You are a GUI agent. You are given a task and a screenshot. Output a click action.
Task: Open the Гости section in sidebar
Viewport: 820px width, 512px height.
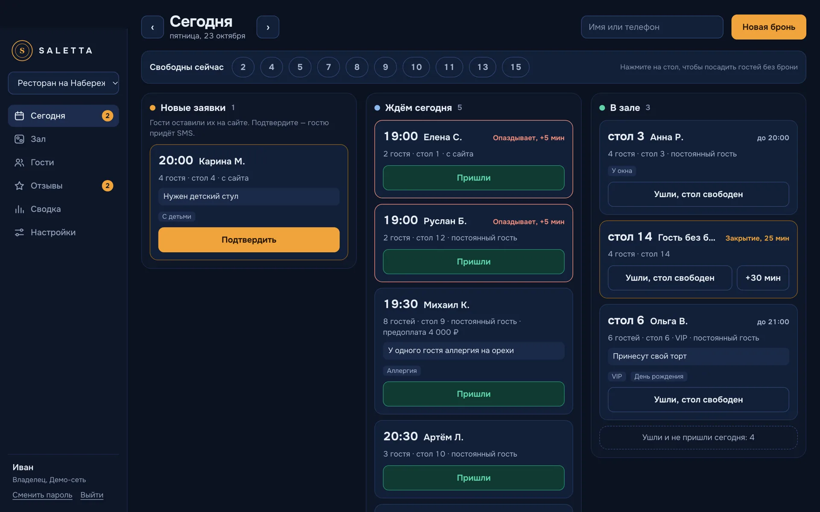(63, 163)
